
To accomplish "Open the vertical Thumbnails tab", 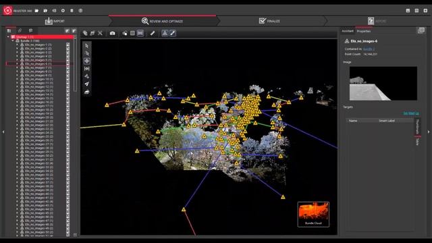I will [x=417, y=127].
